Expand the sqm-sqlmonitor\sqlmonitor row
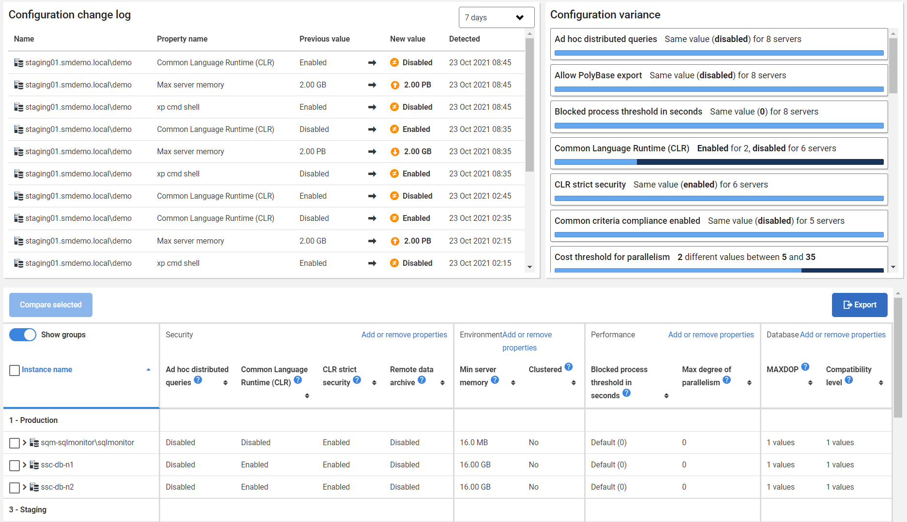Screen dimensions: 907x522 tap(24, 443)
